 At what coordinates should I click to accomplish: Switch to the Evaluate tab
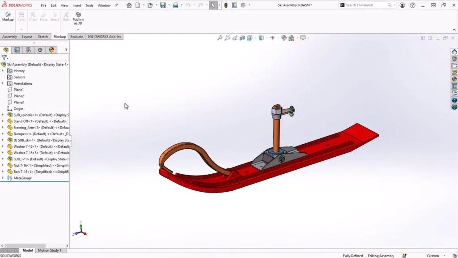point(76,37)
